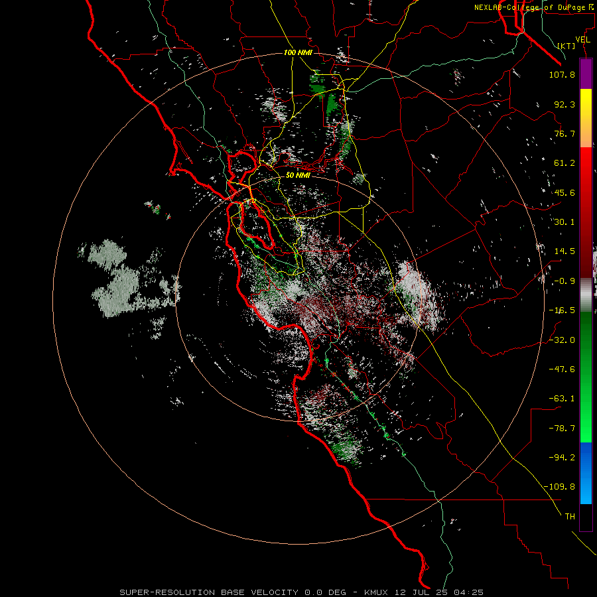Click the -94.2 legend value
The image size is (597, 597).
point(562,457)
